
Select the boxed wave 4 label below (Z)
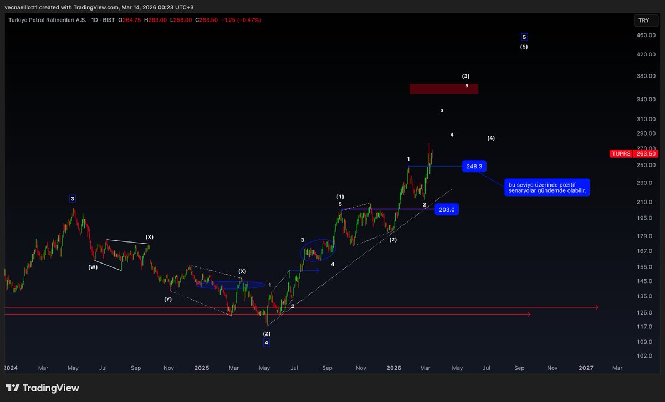pyautogui.click(x=267, y=343)
